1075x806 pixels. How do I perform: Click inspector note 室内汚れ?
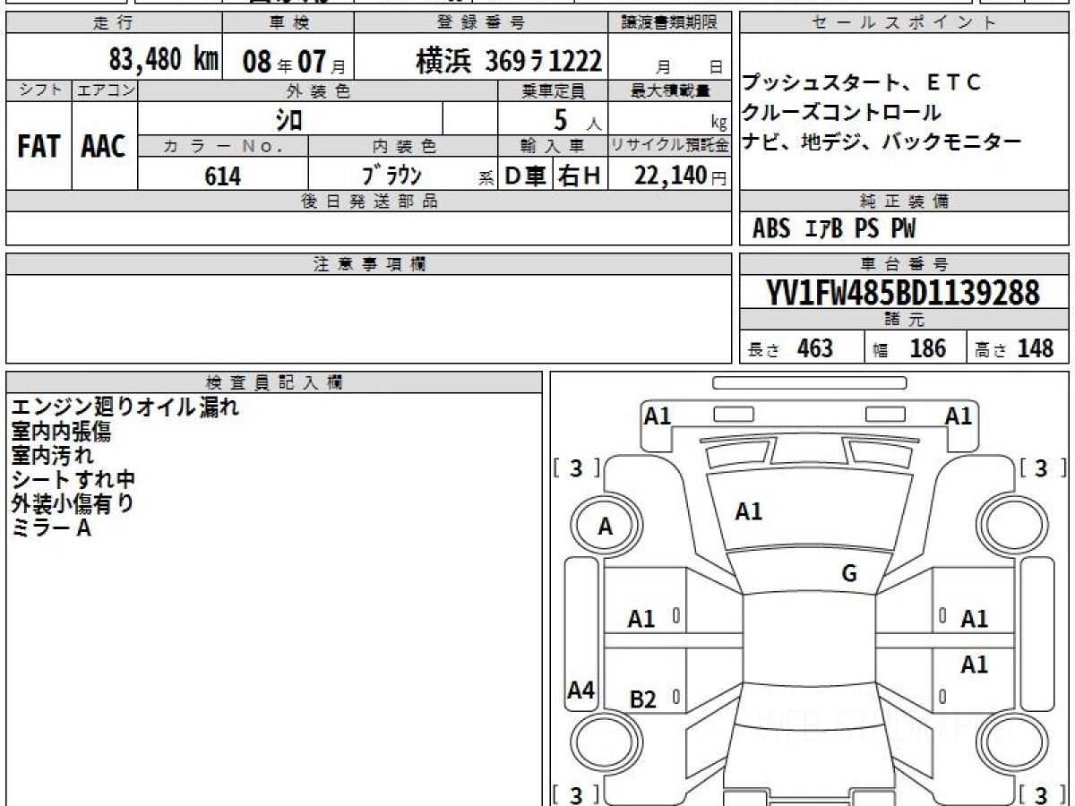[x=52, y=456]
